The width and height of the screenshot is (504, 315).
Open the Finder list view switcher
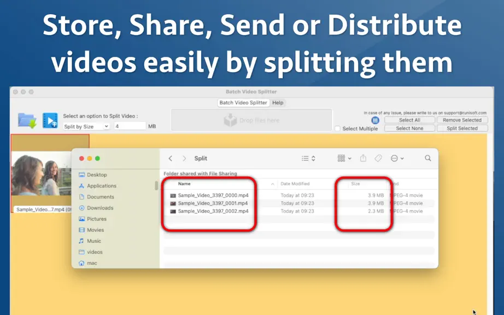(308, 158)
